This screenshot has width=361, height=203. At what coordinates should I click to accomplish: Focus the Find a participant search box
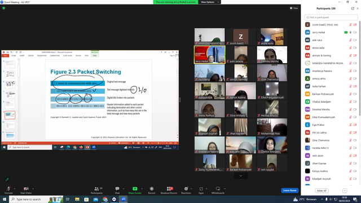click(331, 17)
